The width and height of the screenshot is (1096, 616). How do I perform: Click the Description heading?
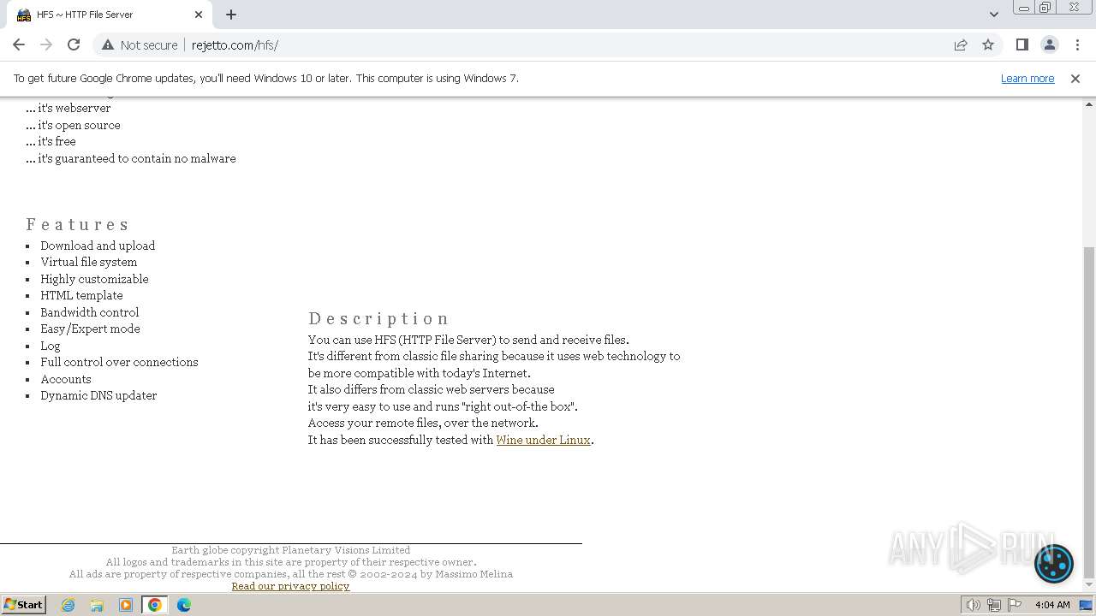point(378,318)
